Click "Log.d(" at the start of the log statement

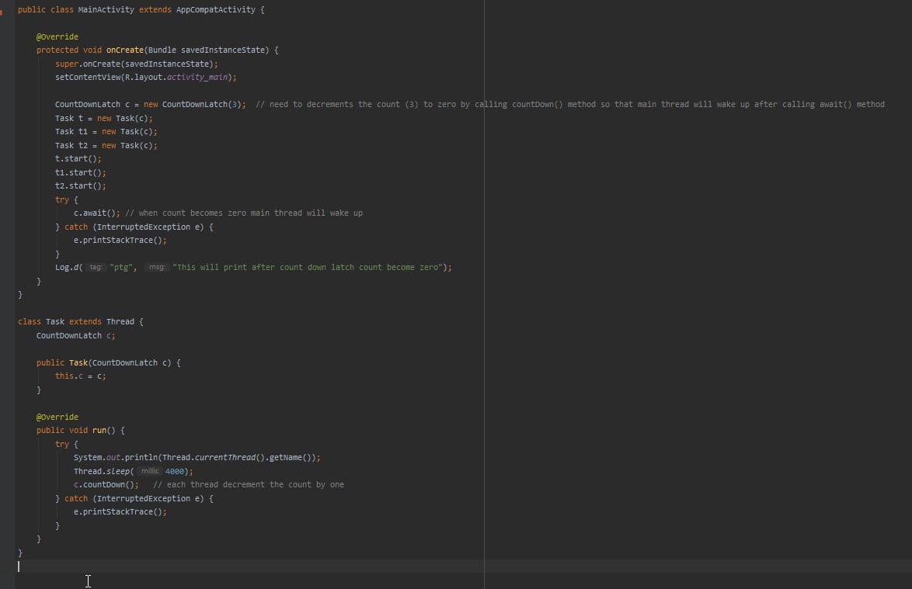[68, 268]
